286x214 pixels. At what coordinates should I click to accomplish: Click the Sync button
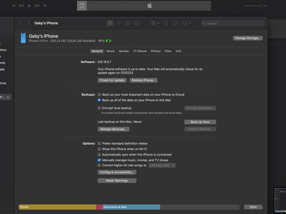[253, 207]
